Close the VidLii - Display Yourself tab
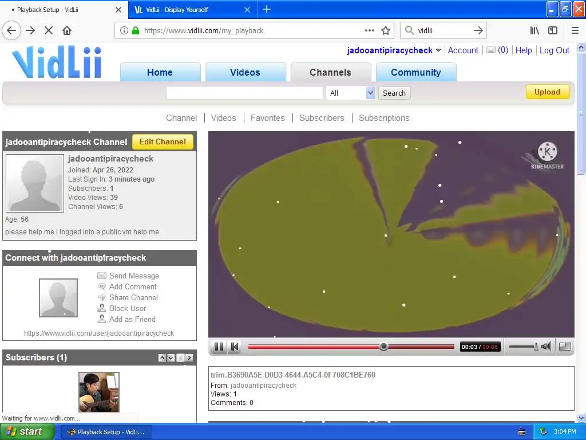Screen dimensions: 586x440 247,10
